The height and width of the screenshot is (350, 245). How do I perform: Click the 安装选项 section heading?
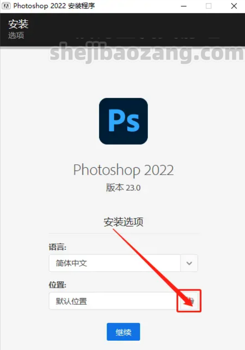[x=123, y=222]
